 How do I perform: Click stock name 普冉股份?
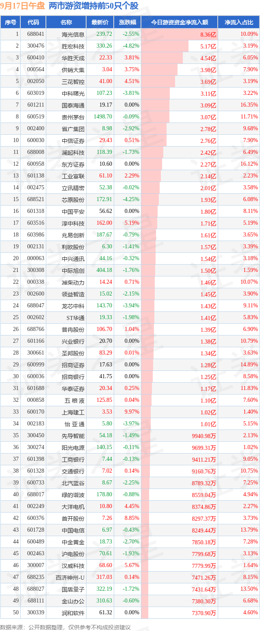coord(73,330)
